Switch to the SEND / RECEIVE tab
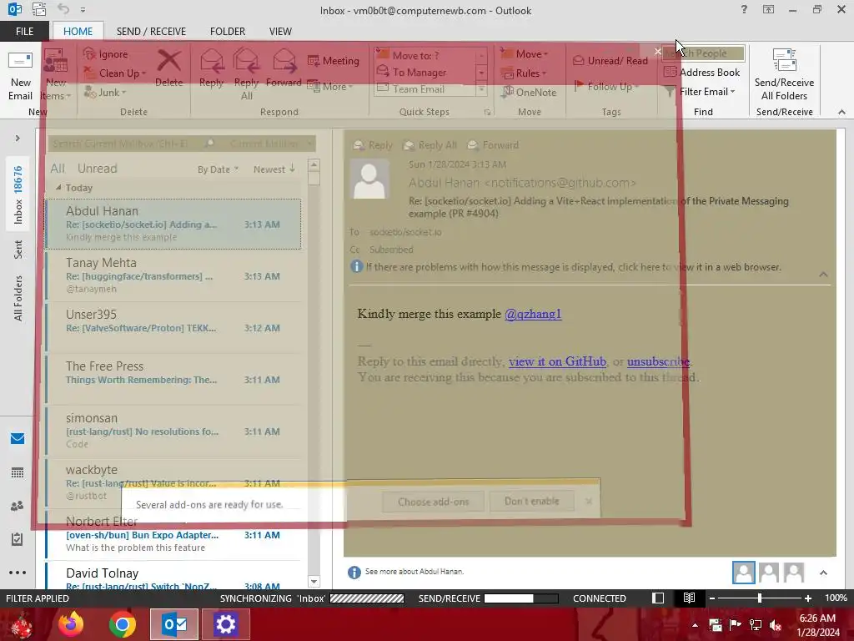 (x=152, y=31)
